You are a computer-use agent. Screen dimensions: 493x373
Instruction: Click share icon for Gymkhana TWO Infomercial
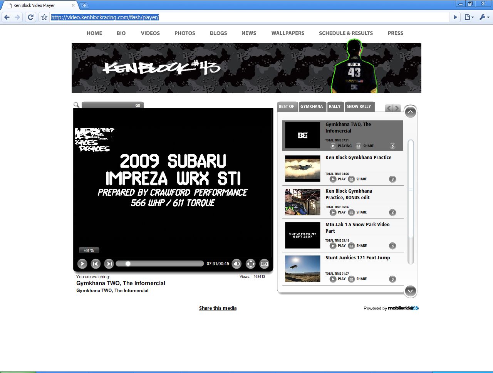(x=358, y=146)
